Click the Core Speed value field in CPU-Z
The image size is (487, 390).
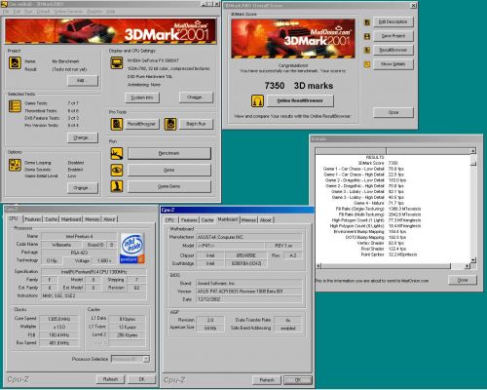point(59,319)
